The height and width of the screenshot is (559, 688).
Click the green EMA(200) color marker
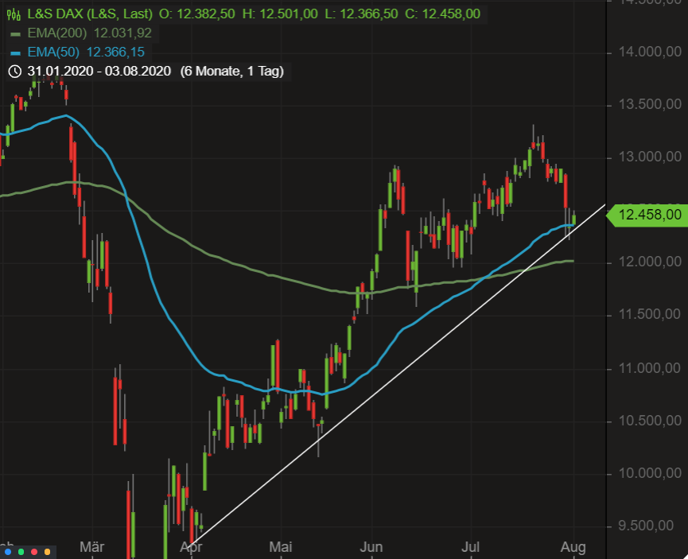(15, 33)
